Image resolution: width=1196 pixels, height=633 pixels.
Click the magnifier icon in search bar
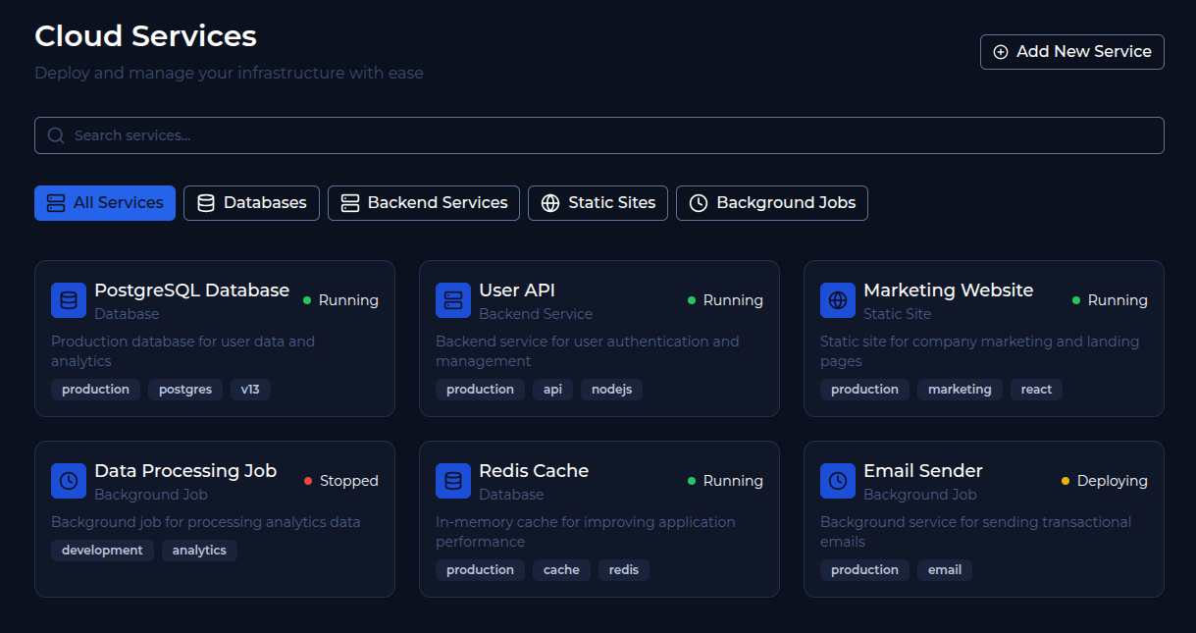(56, 135)
